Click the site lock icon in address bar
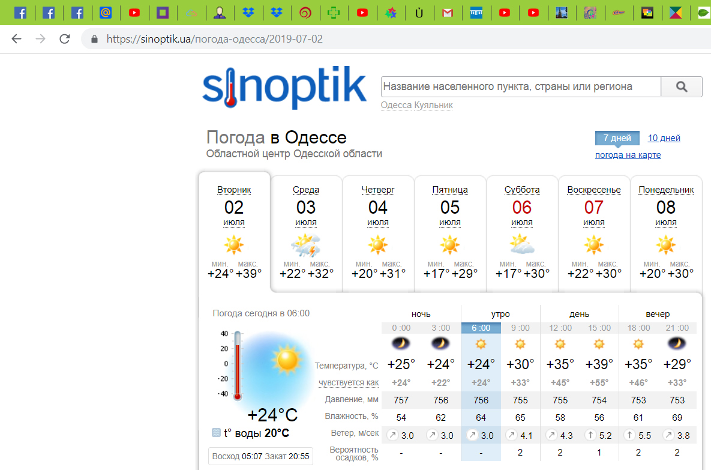The width and height of the screenshot is (711, 470). [x=94, y=39]
